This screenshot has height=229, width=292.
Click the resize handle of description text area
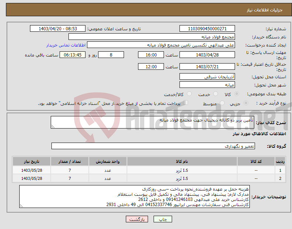[x=53, y=126]
